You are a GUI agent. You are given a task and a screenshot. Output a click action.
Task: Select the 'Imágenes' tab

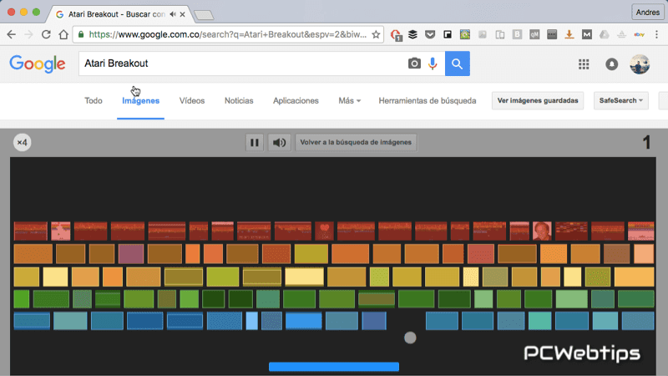pyautogui.click(x=140, y=100)
